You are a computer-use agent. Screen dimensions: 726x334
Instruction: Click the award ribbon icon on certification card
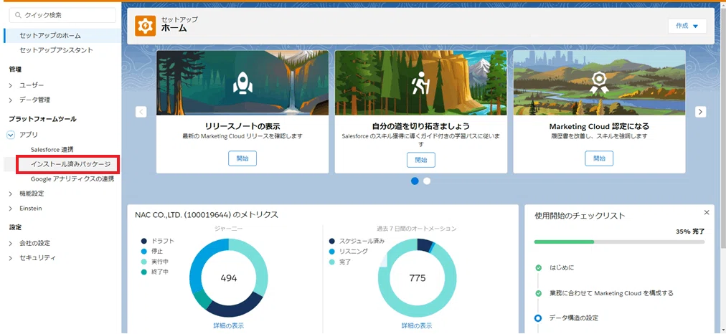[599, 83]
